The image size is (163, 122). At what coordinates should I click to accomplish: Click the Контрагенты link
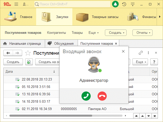pyautogui.click(x=57, y=33)
